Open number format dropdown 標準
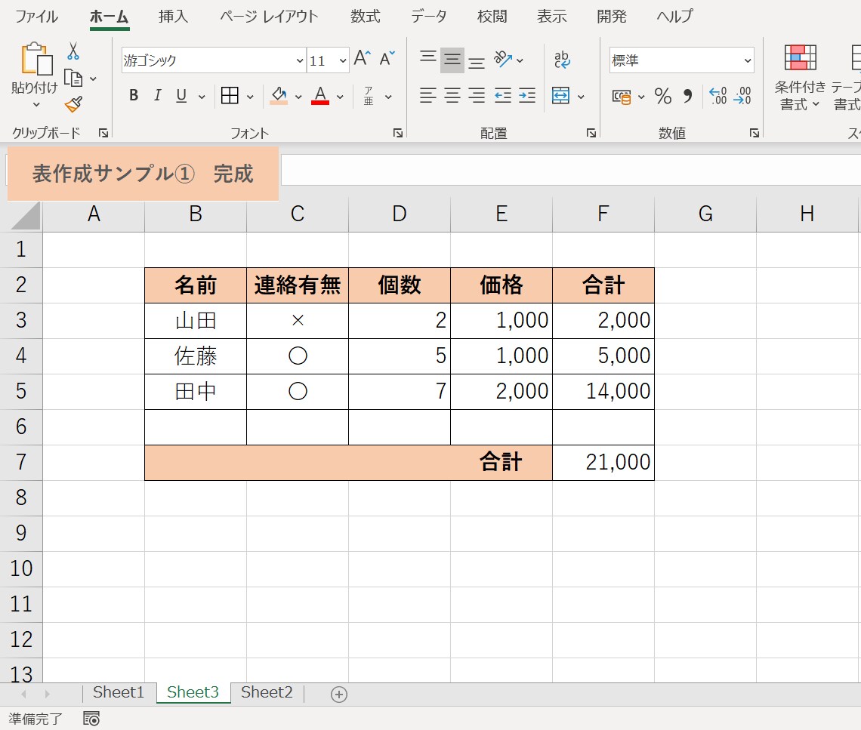This screenshot has height=730, width=861. [x=748, y=60]
